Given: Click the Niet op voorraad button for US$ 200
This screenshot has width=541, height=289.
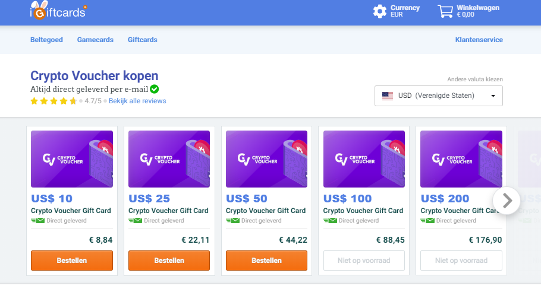Looking at the screenshot, I should (x=461, y=261).
